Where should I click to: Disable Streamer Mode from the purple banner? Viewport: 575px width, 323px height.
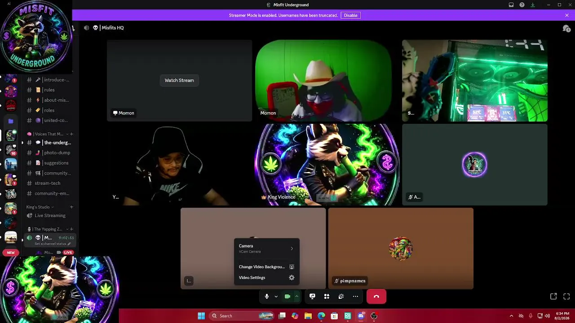(x=350, y=15)
